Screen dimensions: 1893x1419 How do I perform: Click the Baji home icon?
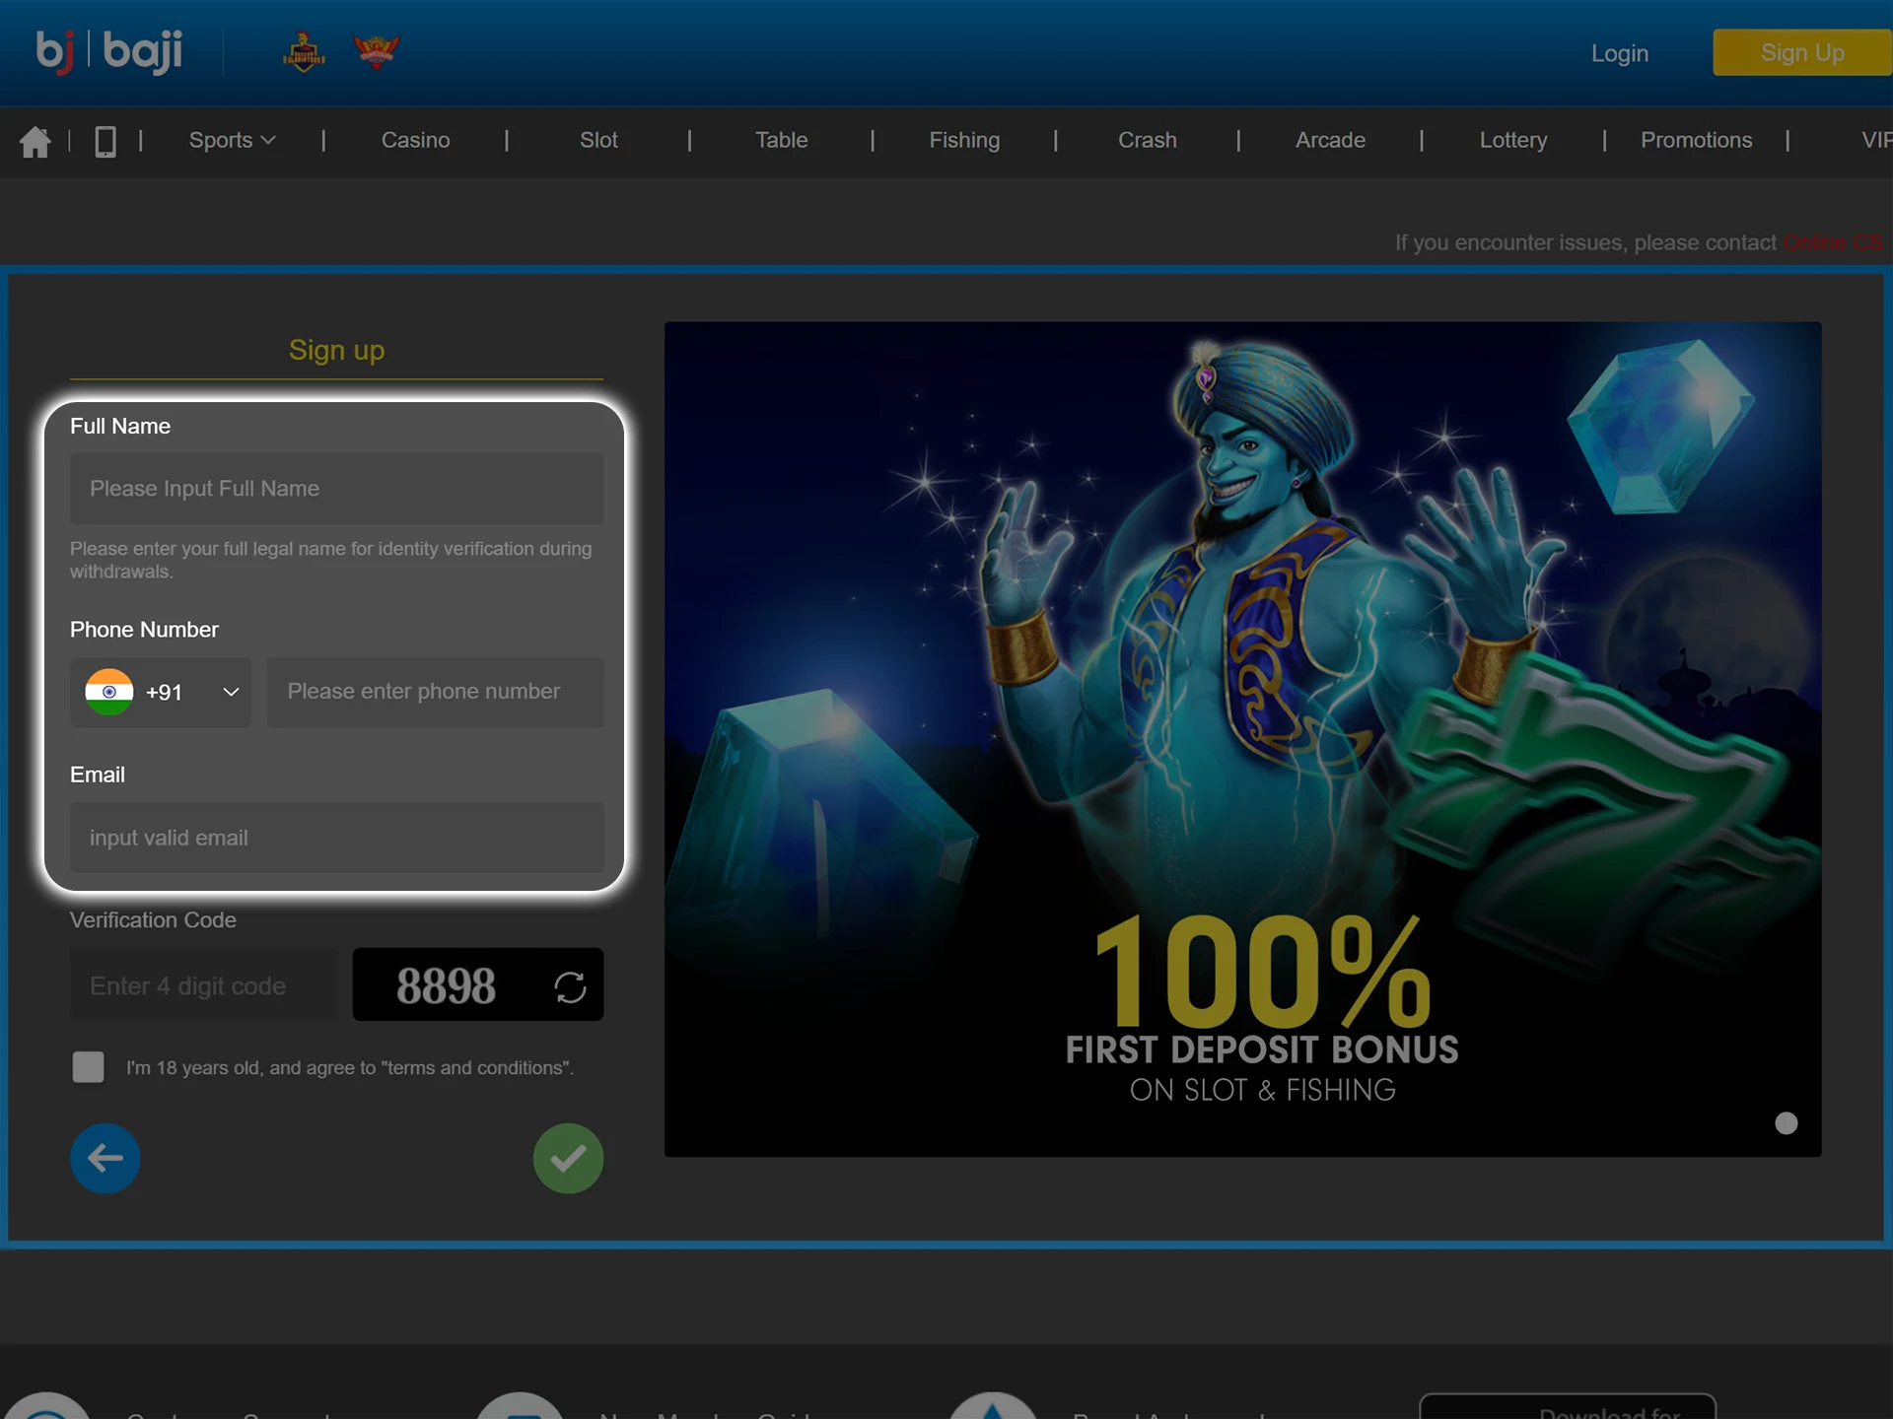[x=35, y=140]
